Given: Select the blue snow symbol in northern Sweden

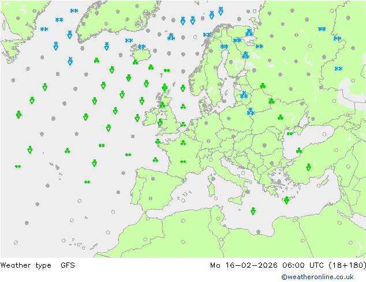Looking at the screenshot, I should [225, 47].
